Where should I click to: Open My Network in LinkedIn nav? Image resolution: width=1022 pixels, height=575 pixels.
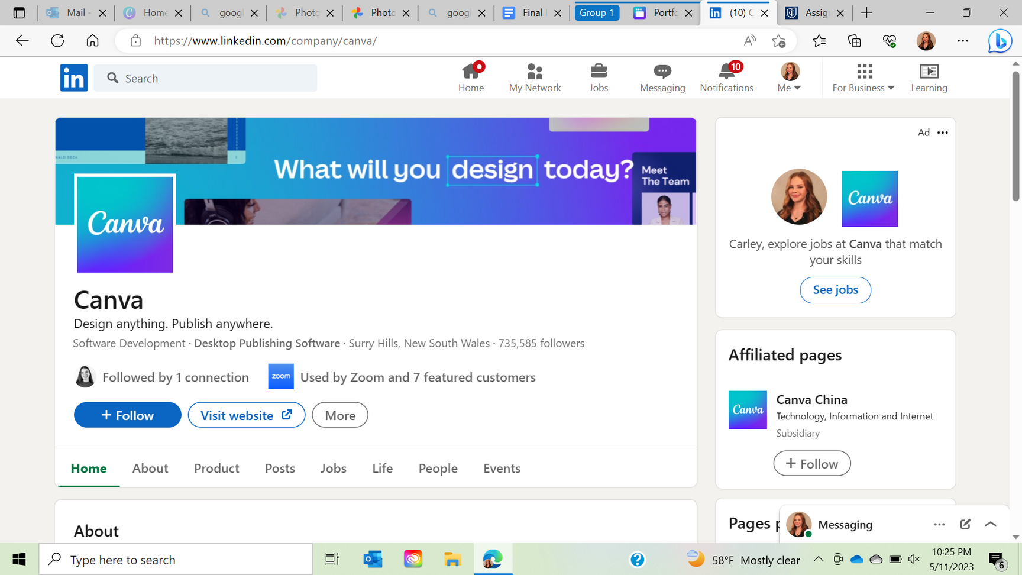[x=535, y=77]
